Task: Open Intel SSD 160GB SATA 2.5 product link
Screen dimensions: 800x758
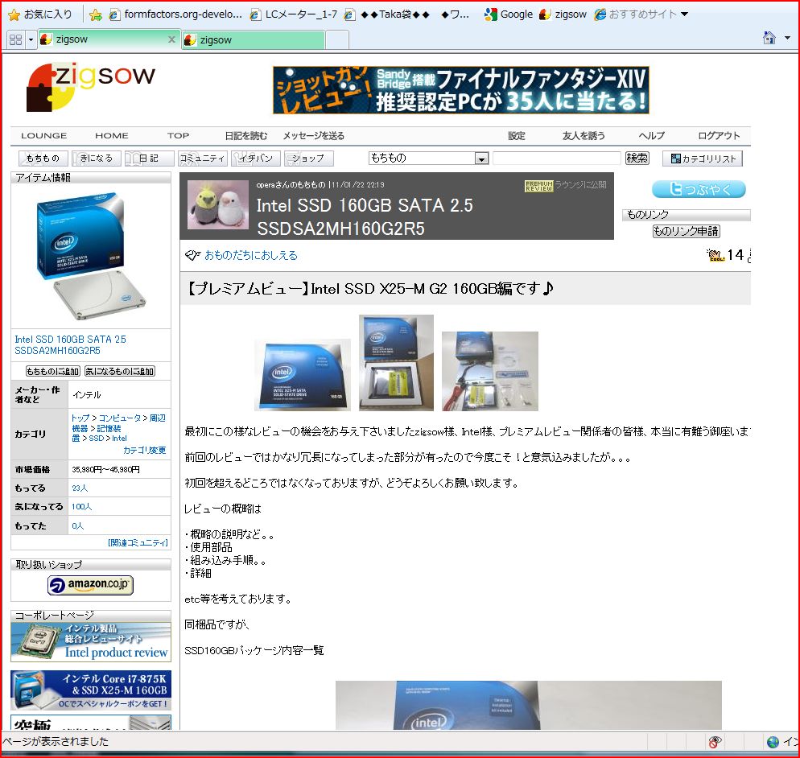Action: point(70,345)
